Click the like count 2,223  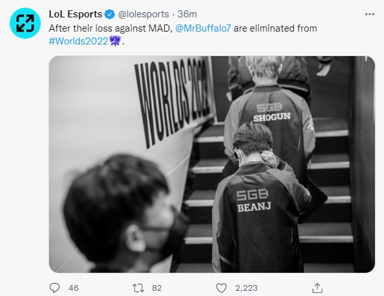click(246, 288)
